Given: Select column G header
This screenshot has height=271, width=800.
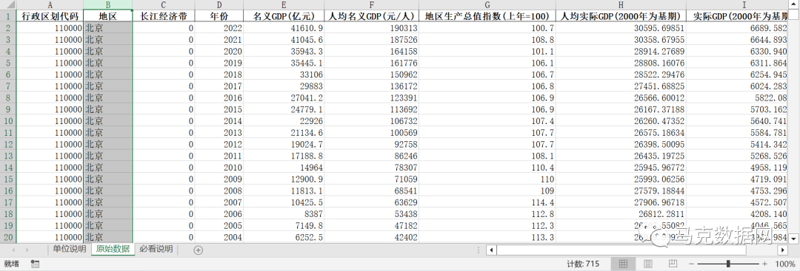Looking at the screenshot, I should pos(487,4).
